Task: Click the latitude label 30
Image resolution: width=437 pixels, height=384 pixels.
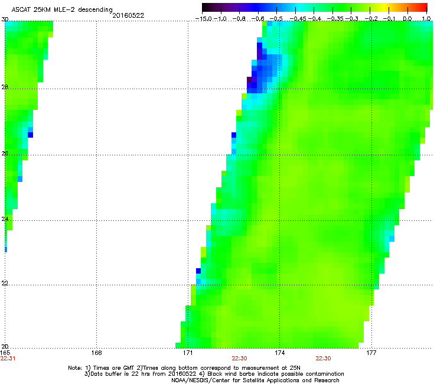Action: pyautogui.click(x=5, y=19)
